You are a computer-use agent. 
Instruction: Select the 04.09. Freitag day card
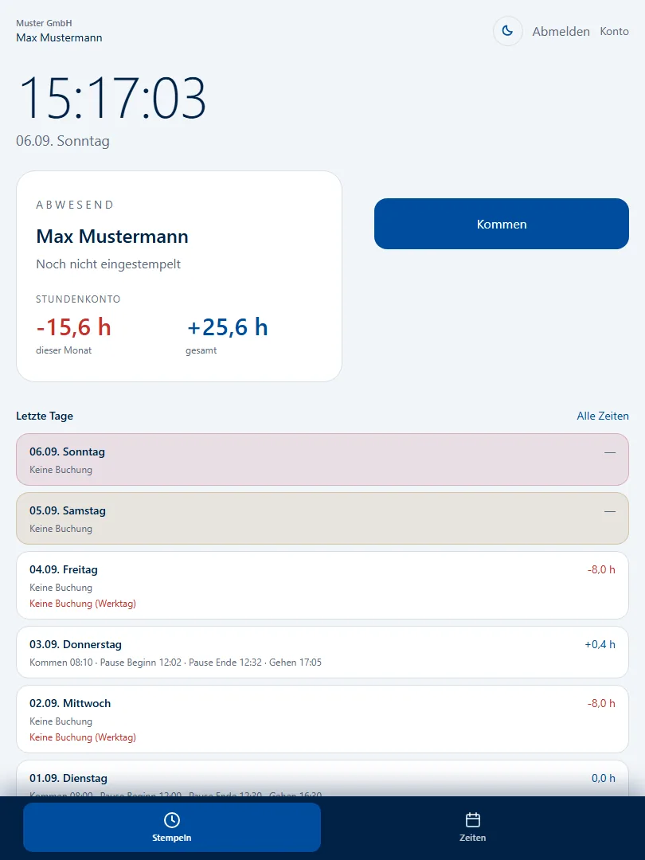pos(322,585)
